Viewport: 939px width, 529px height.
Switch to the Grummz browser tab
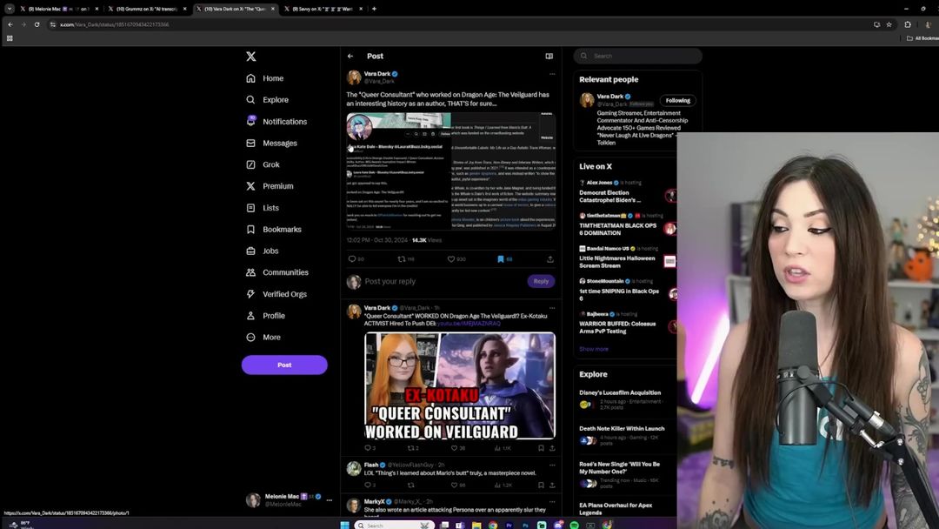[147, 9]
